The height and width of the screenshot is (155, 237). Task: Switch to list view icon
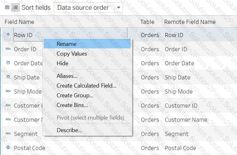15,8
